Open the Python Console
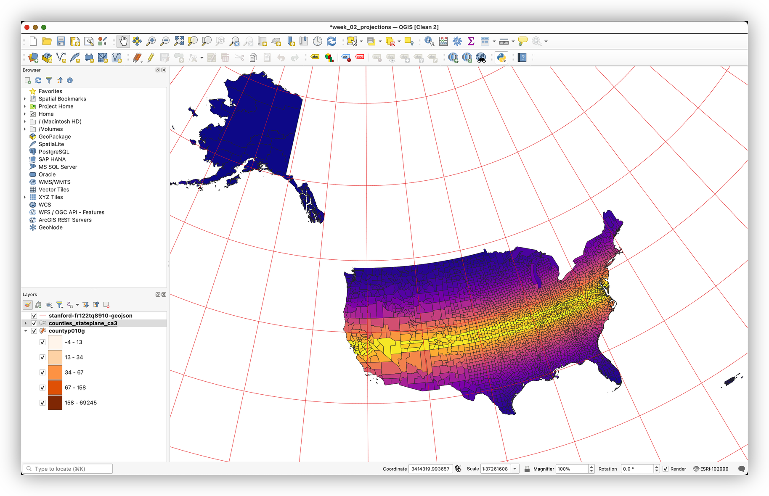 point(501,58)
